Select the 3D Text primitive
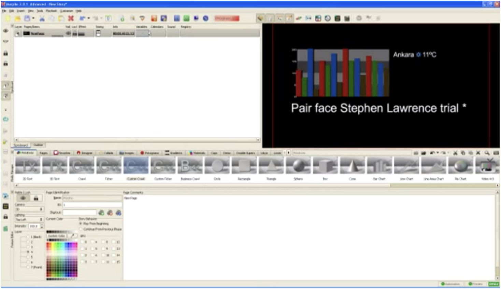Image resolution: width=501 pixels, height=289 pixels. tap(55, 169)
